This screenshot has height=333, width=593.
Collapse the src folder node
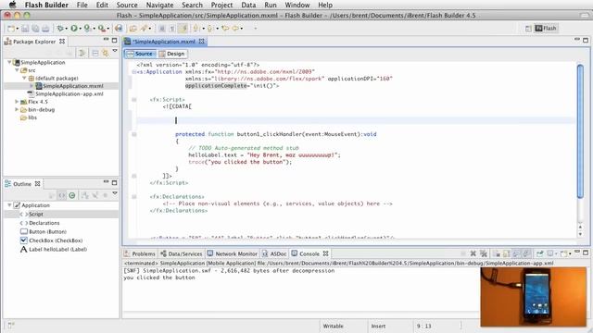[17, 70]
